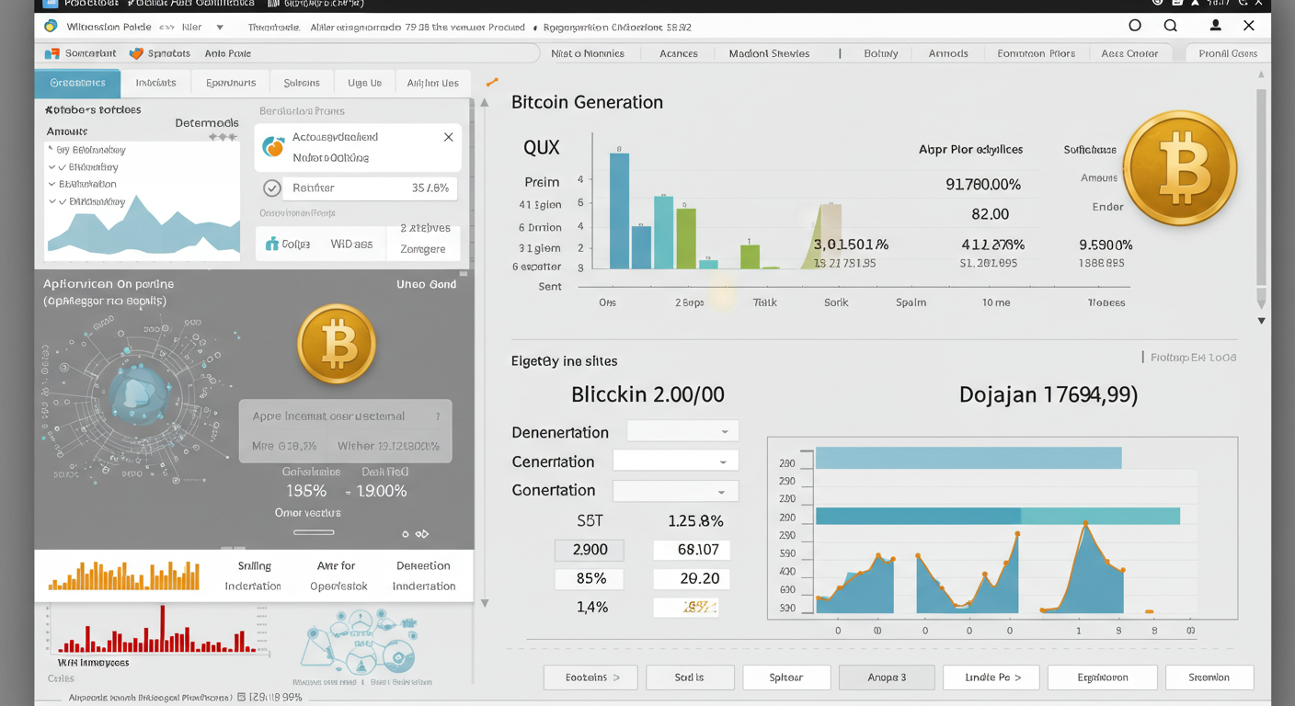This screenshot has height=706, width=1295.
Task: Open the Eomincen Pliors menu item
Action: [1036, 53]
